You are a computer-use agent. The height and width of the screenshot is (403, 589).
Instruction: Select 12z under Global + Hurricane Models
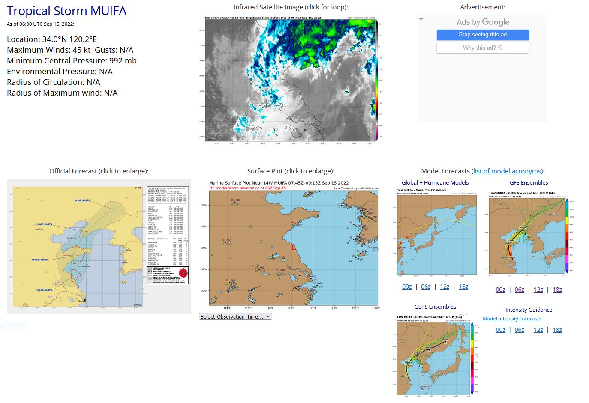(x=445, y=287)
